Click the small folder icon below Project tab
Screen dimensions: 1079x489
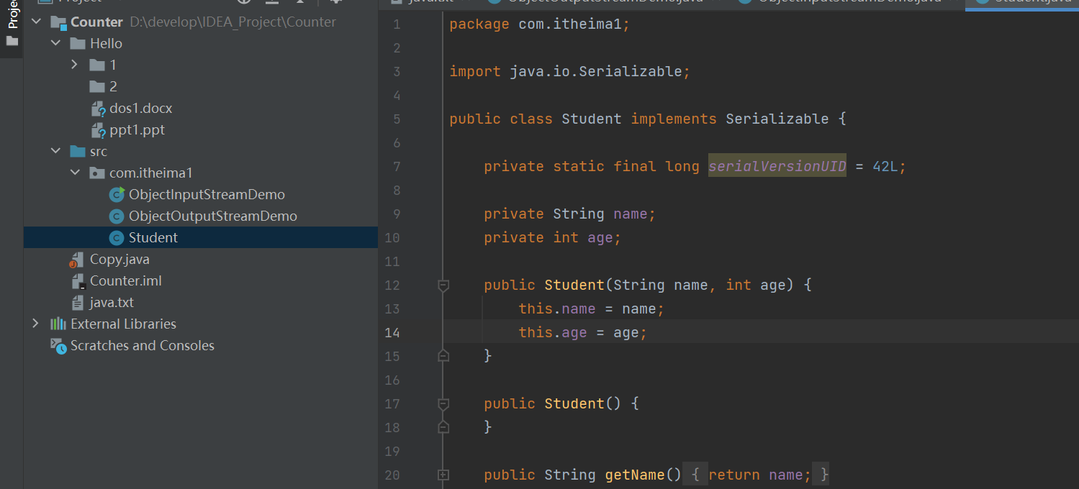pyautogui.click(x=12, y=41)
